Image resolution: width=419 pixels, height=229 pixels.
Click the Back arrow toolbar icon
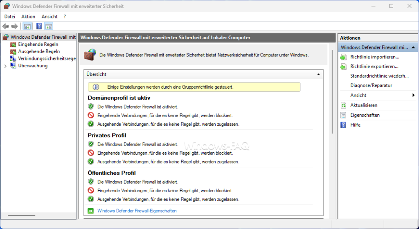pyautogui.click(x=6, y=26)
